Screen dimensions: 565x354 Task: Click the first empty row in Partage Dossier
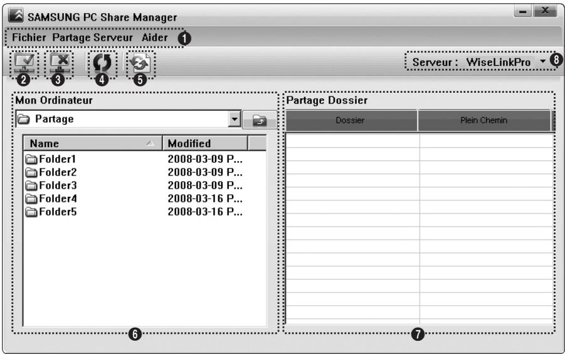(x=420, y=141)
